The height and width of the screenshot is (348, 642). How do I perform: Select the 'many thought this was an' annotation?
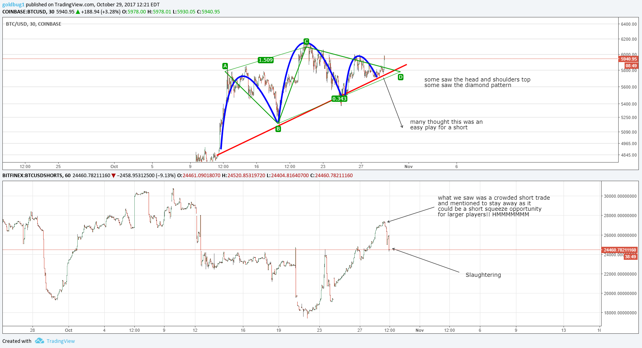(446, 122)
